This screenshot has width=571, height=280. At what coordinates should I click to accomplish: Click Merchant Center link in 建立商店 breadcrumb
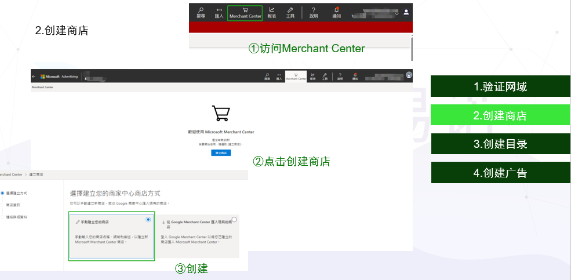click(11, 174)
